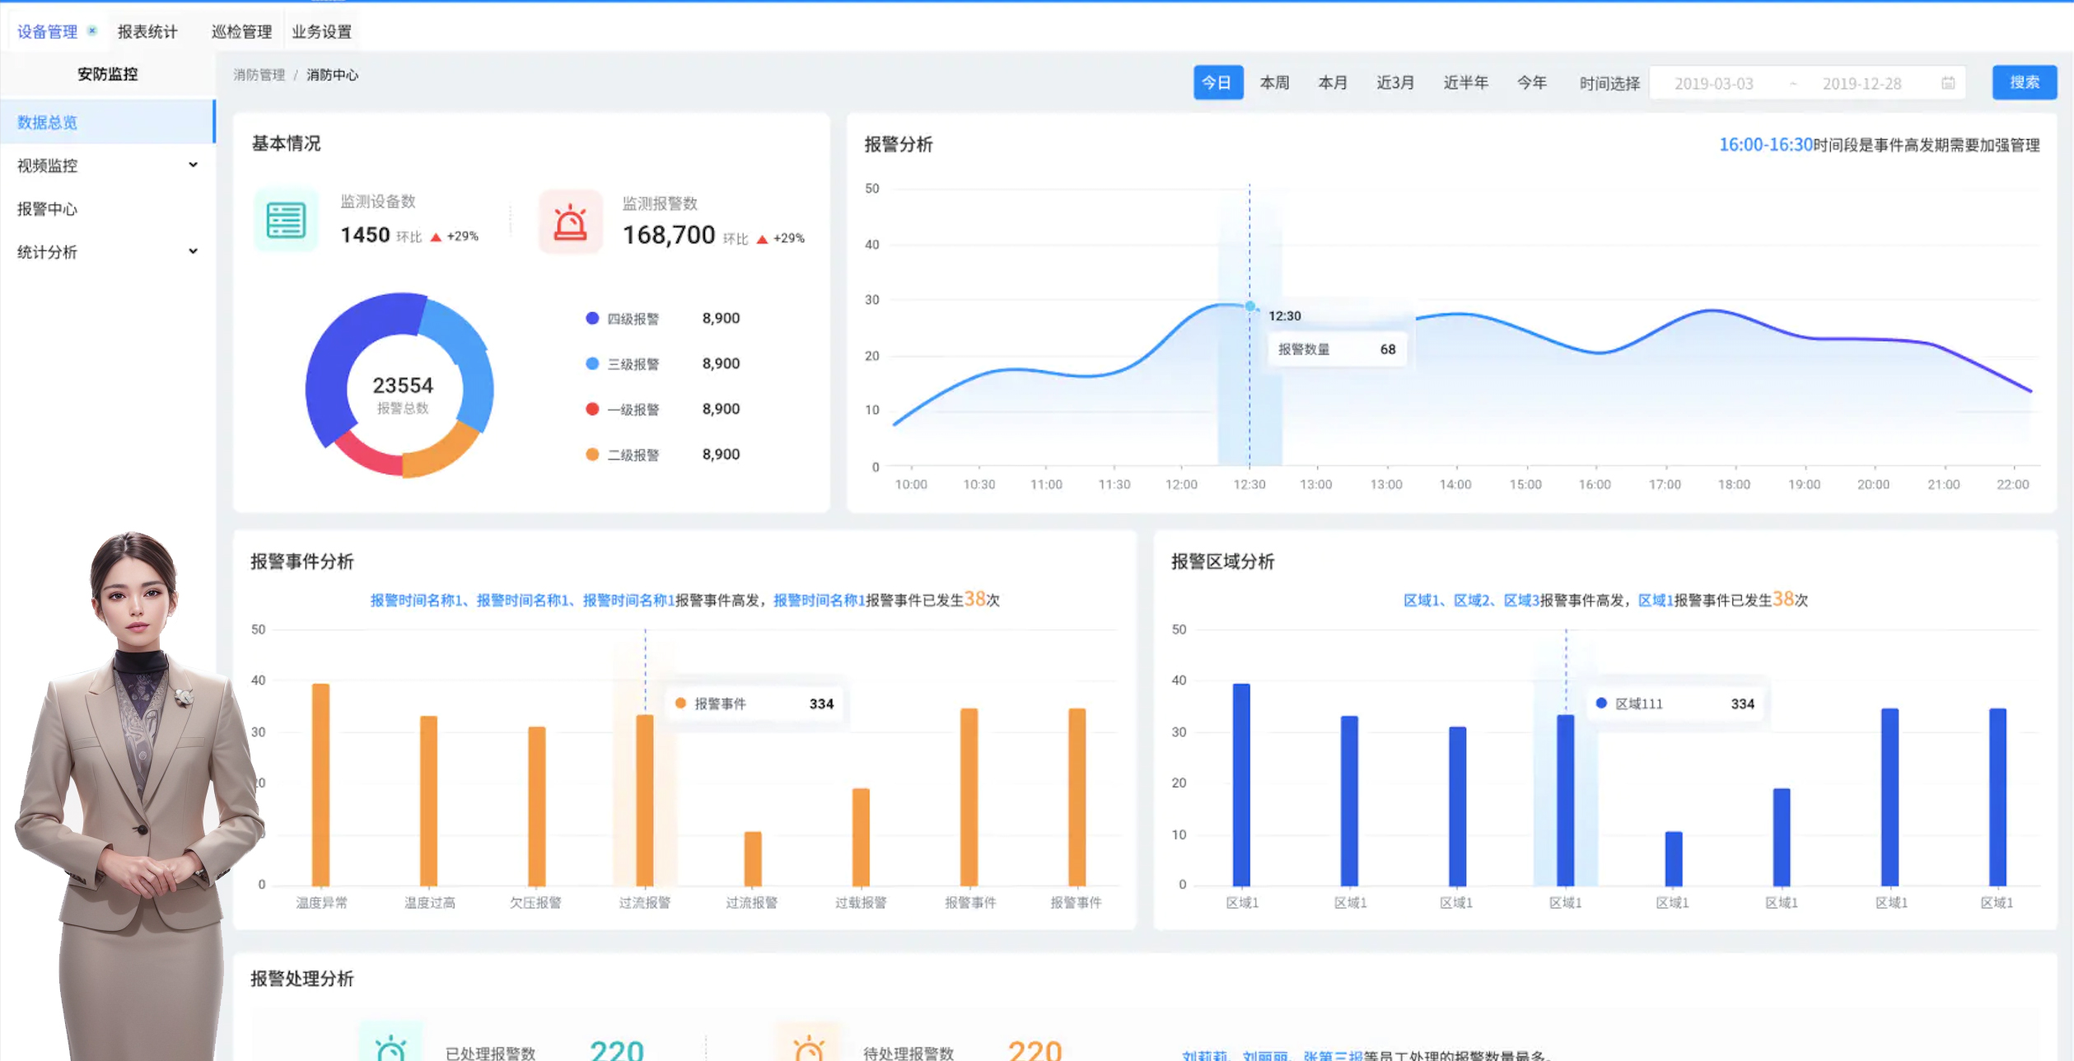Select the 本月 time filter
The image size is (2074, 1061).
click(1333, 82)
